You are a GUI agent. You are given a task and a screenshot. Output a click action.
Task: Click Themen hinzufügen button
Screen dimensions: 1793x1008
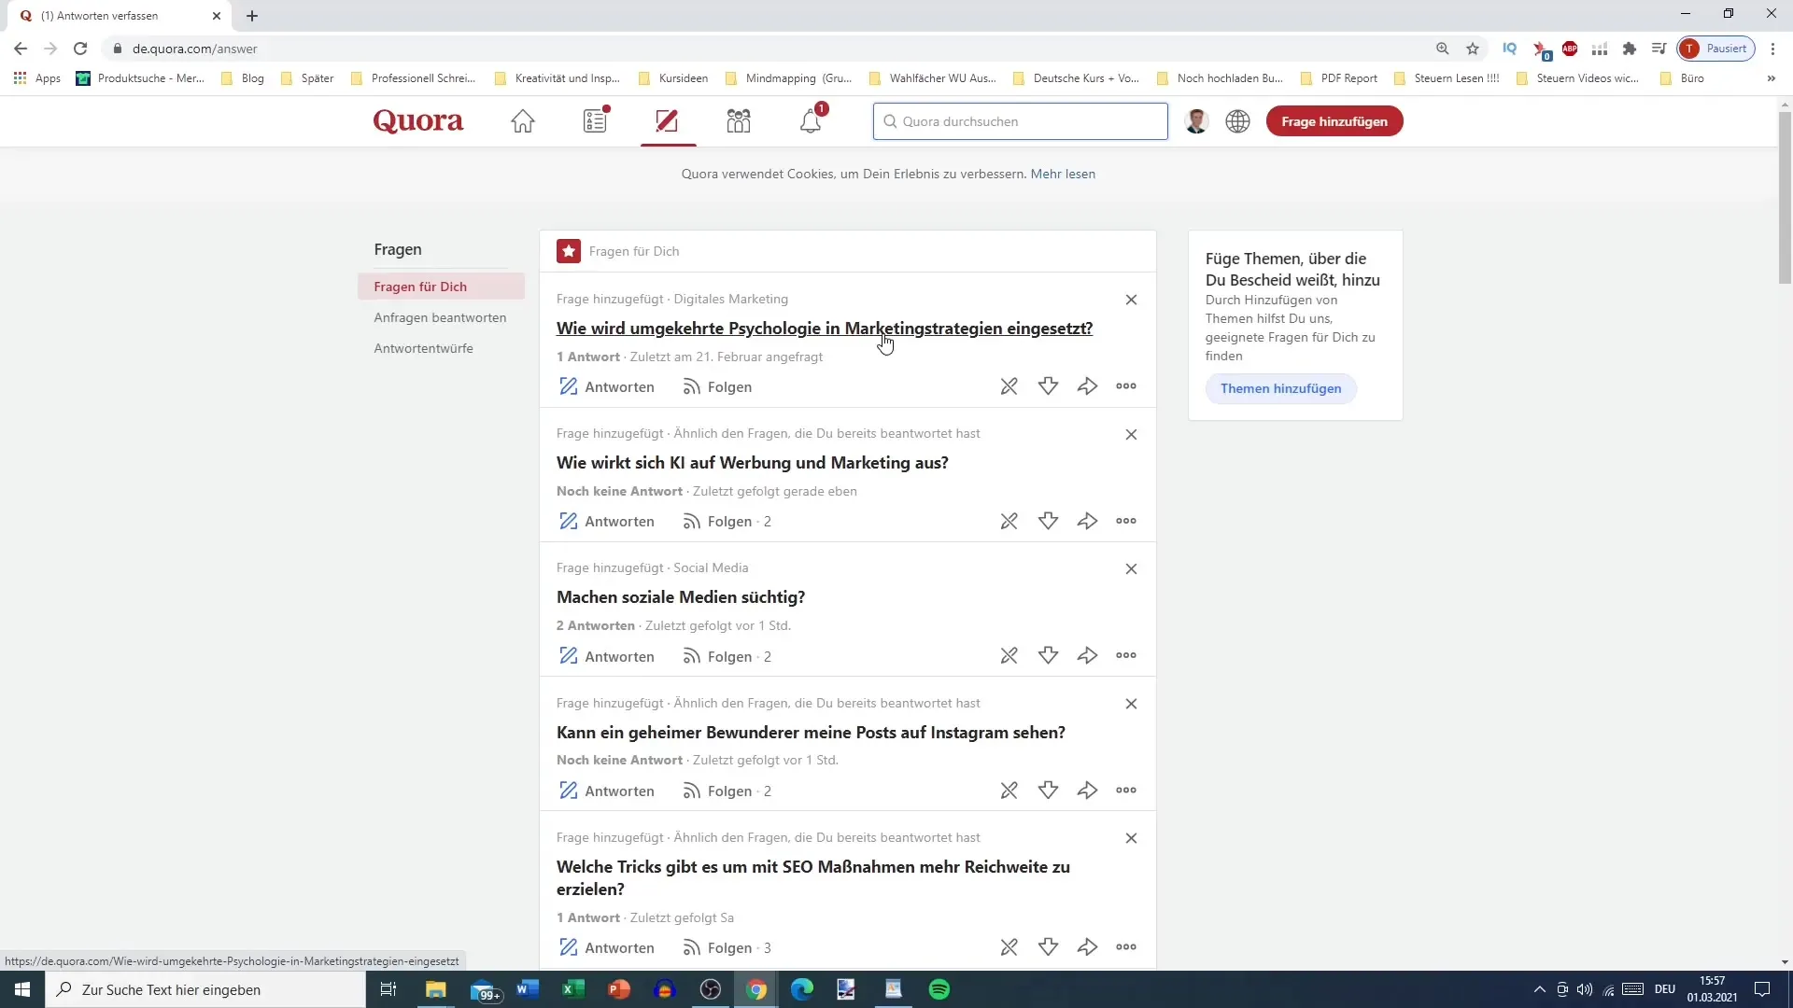point(1280,388)
